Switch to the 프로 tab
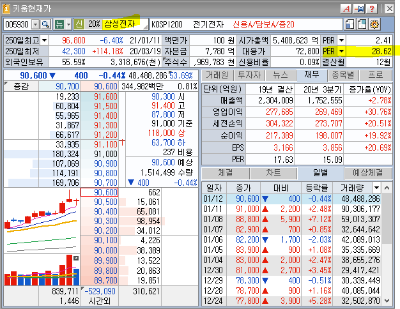The height and width of the screenshot is (309, 400). pos(376,75)
